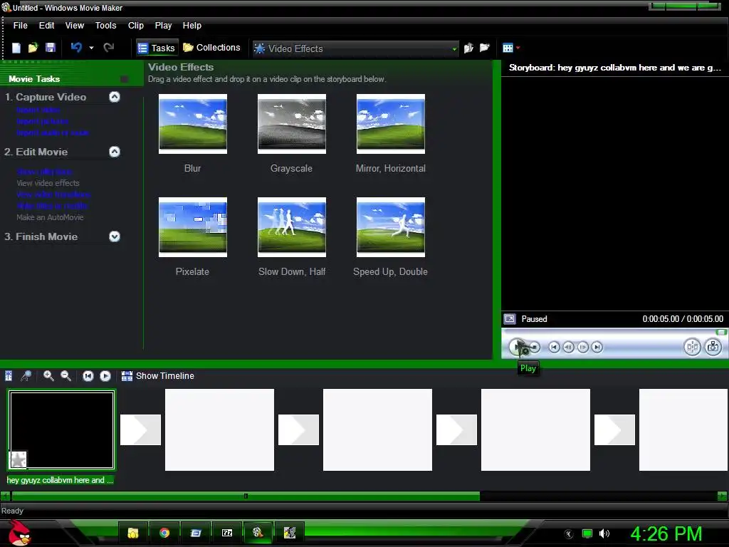Open the Narrate Timeline microphone tool
This screenshot has height=547, width=729.
click(x=26, y=376)
